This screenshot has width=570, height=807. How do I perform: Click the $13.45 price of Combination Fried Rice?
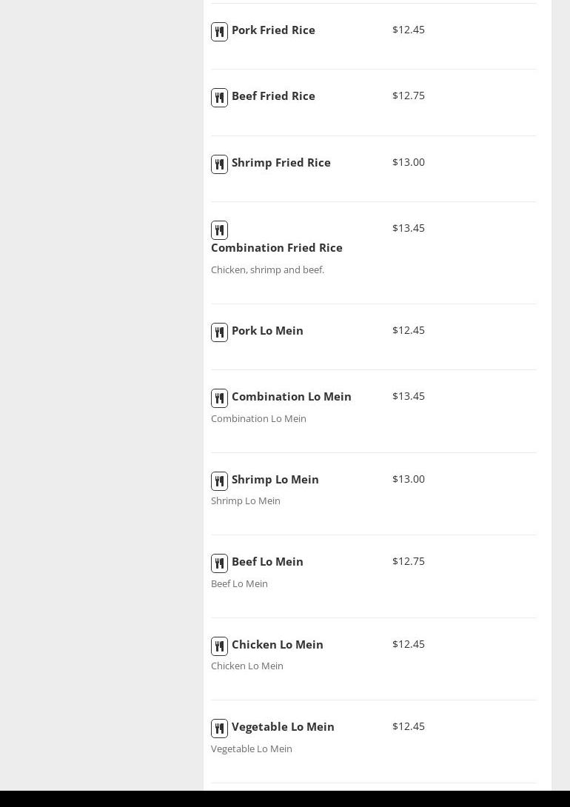409,228
